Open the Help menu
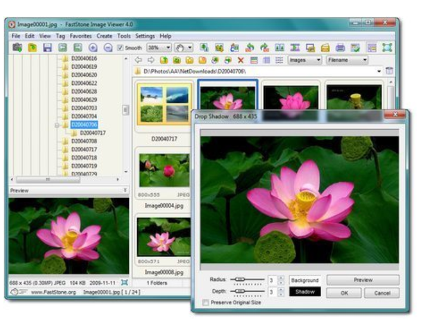This screenshot has width=423, height=327. click(165, 36)
